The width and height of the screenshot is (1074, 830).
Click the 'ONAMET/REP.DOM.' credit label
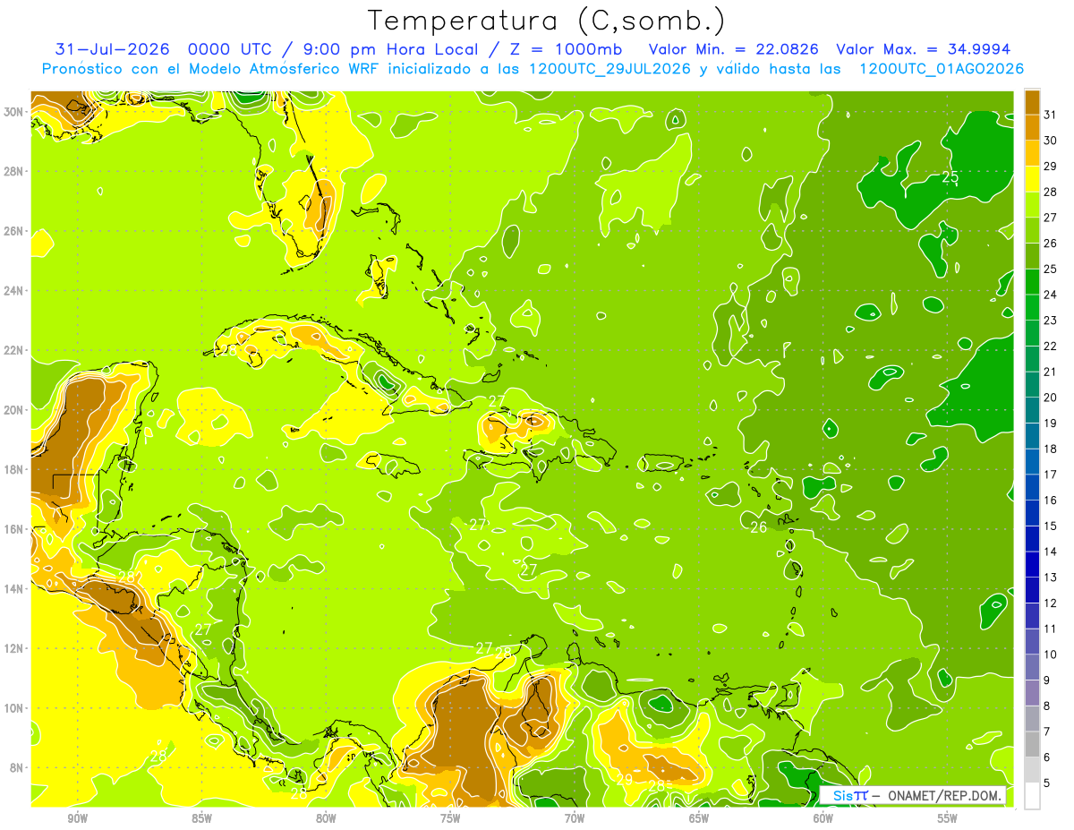945,796
